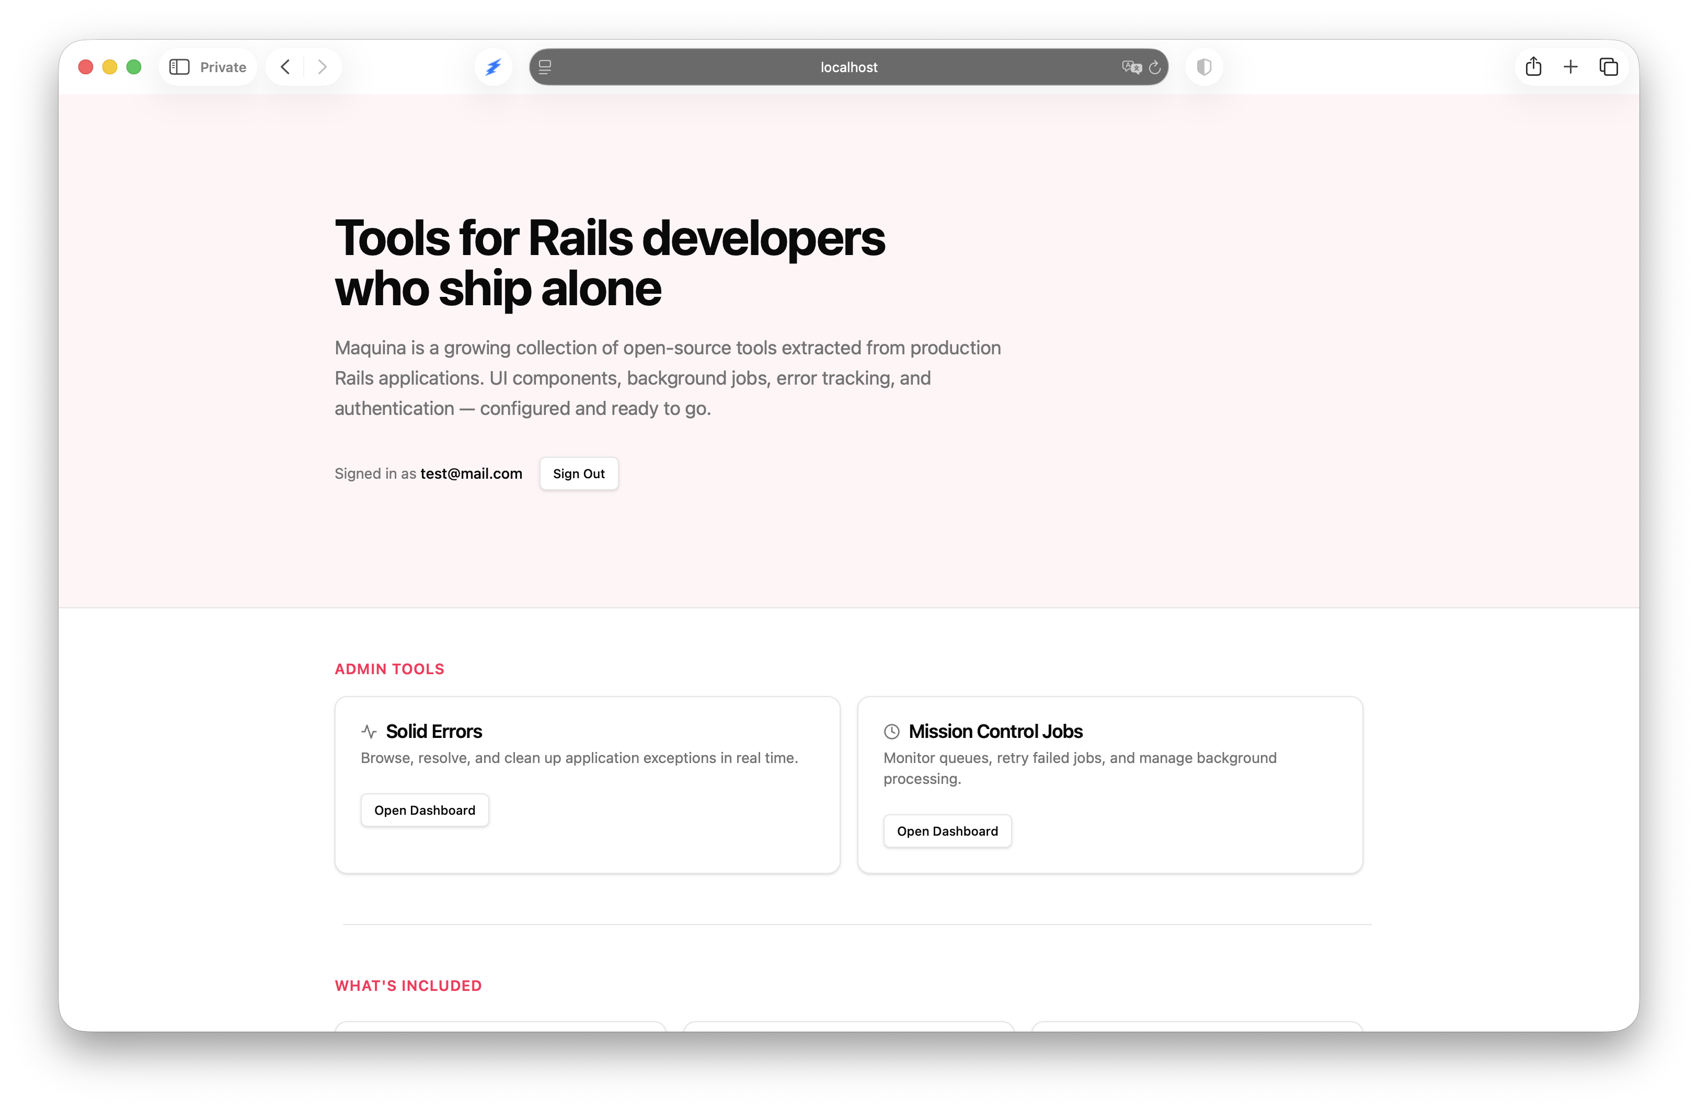Open the sidebar with the Private tab group icon
This screenshot has width=1698, height=1109.
click(x=179, y=66)
